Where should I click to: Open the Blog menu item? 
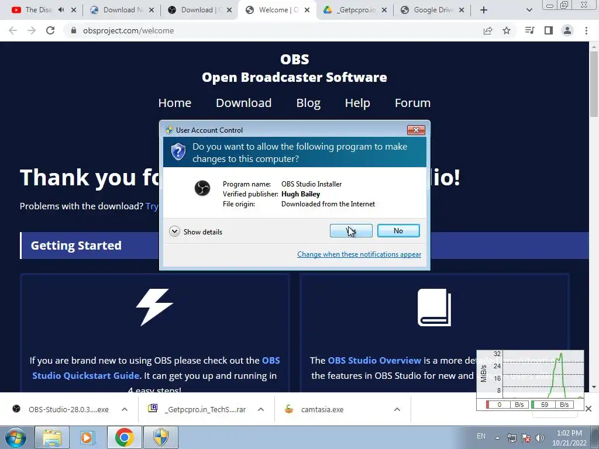[x=308, y=103]
